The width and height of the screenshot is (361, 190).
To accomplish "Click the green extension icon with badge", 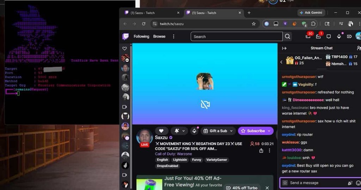I will point(304,24).
